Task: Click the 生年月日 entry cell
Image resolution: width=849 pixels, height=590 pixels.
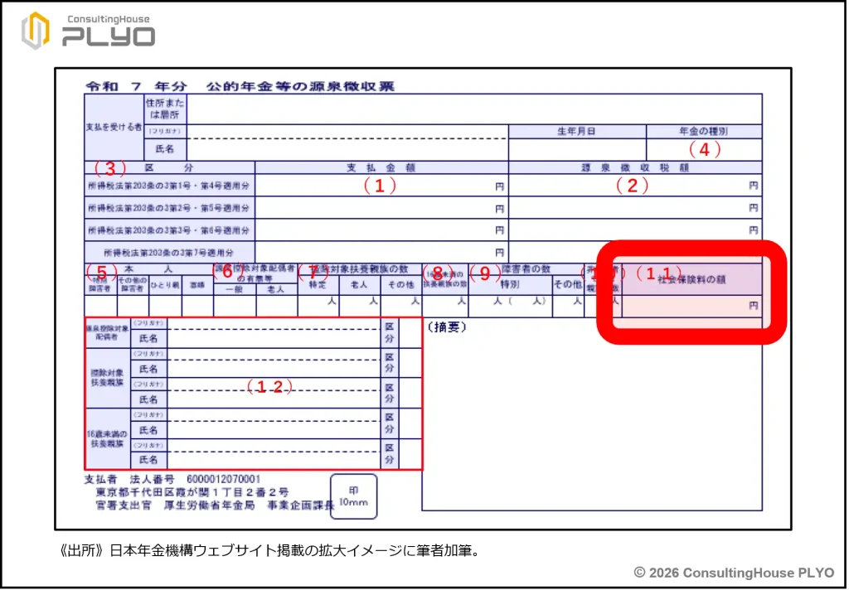Action: point(576,150)
